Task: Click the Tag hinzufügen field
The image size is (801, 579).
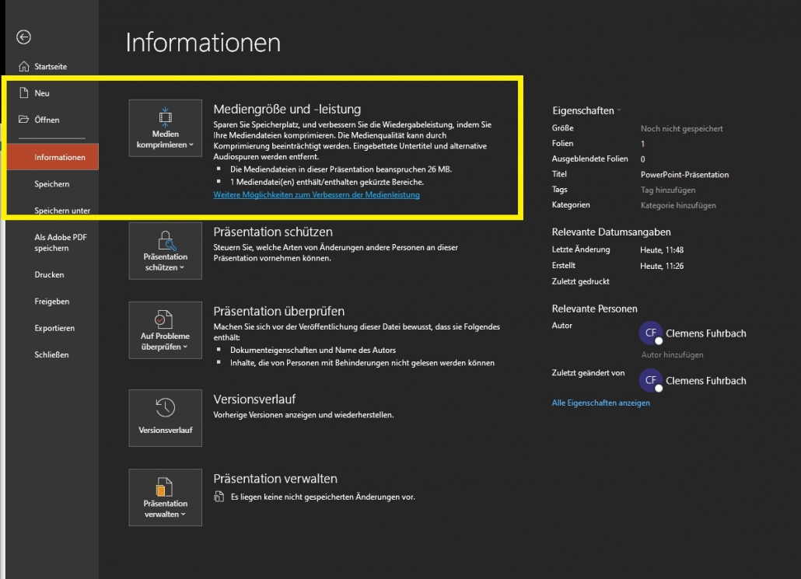Action: point(667,190)
